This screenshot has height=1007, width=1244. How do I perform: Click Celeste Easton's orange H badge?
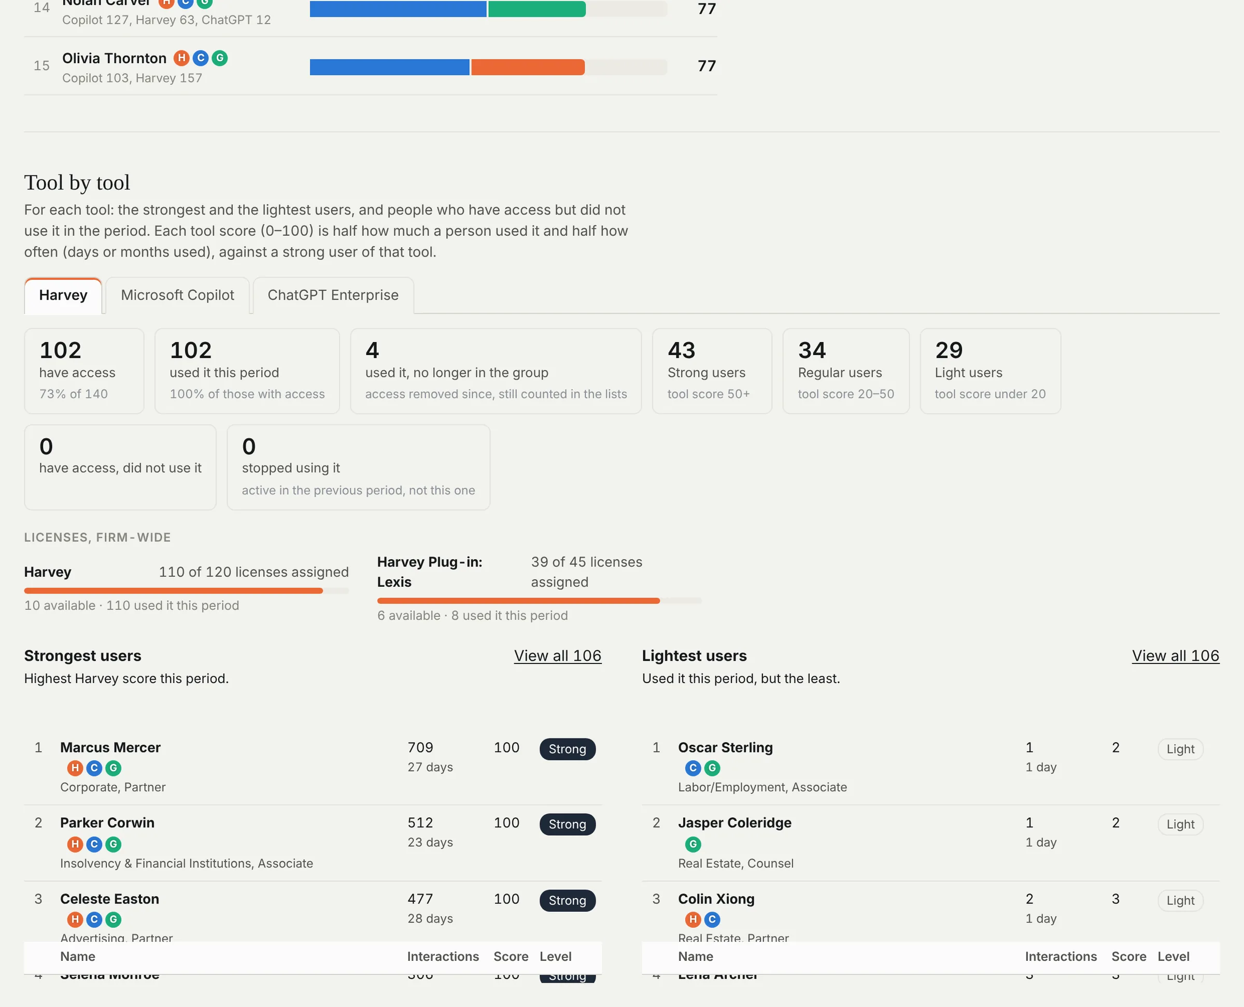coord(75,919)
